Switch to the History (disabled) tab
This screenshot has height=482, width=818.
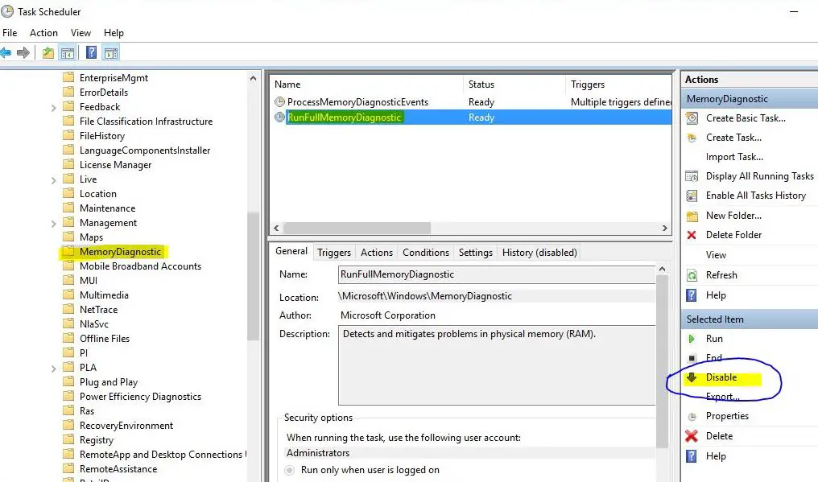coord(539,253)
